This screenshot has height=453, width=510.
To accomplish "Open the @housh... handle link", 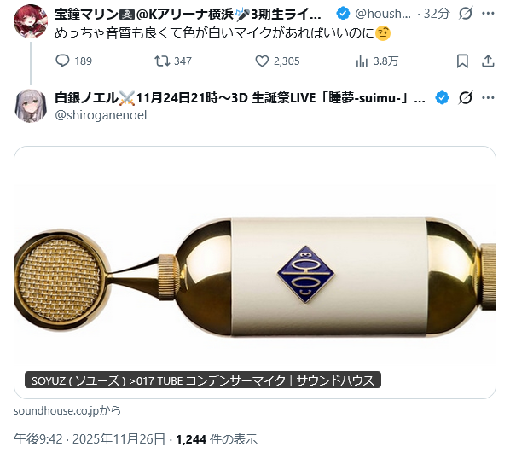I will 383,14.
